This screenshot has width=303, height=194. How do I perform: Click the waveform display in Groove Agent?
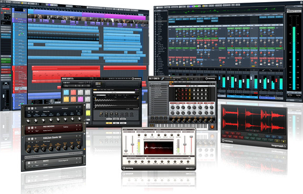click(x=116, y=102)
